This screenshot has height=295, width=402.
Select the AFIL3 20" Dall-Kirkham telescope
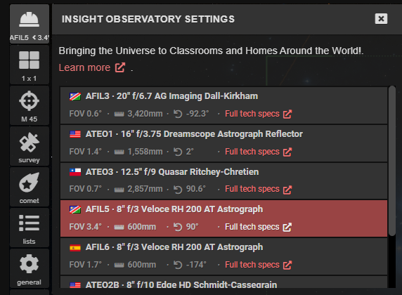(223, 105)
